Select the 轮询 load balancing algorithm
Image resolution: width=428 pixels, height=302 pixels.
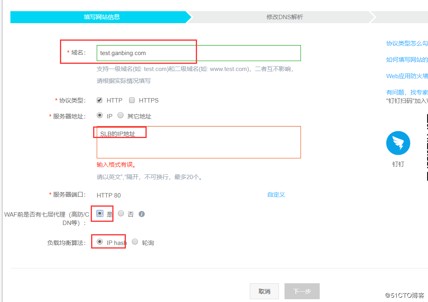point(135,242)
